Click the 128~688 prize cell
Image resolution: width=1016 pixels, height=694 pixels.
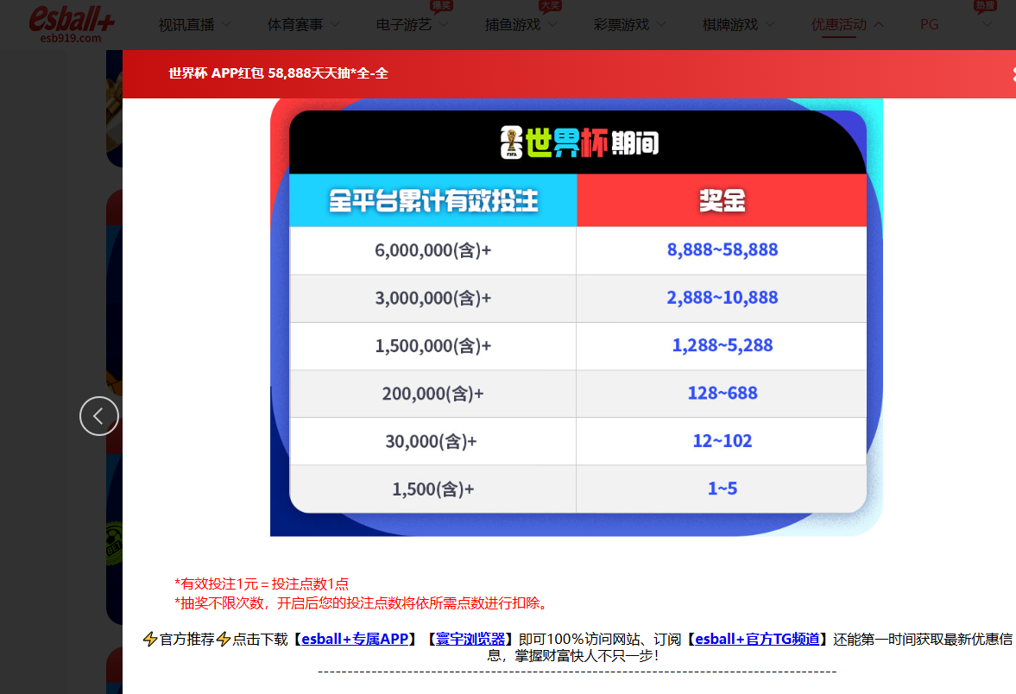pos(722,394)
